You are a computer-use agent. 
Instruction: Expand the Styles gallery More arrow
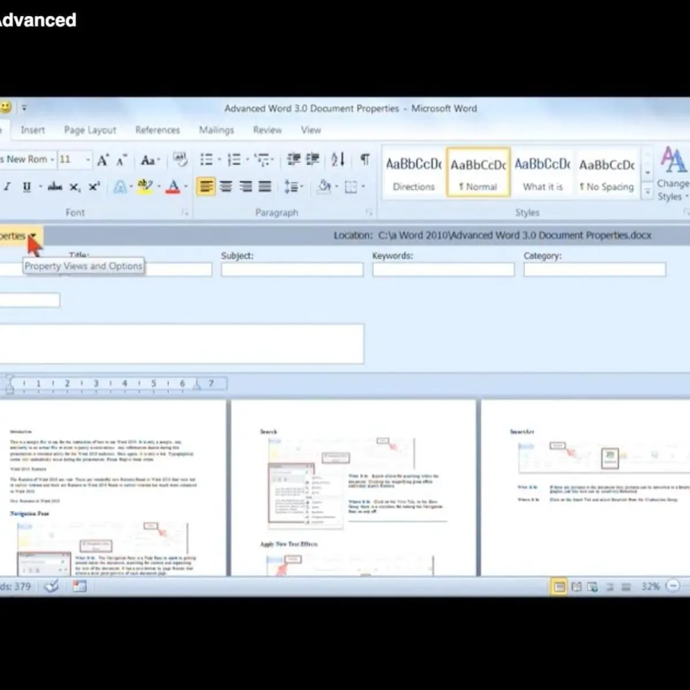tap(647, 191)
